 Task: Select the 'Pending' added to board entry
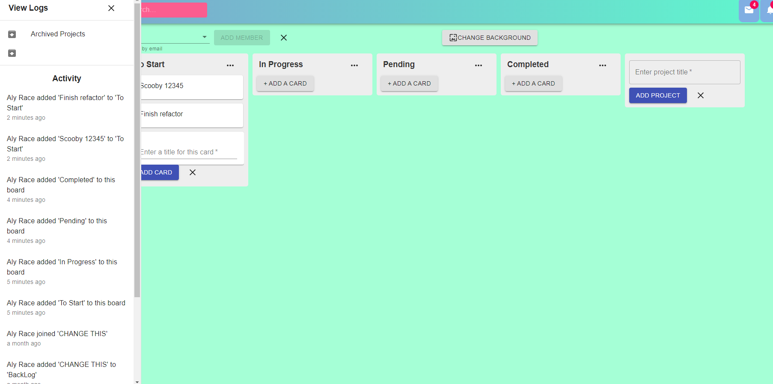coord(66,230)
